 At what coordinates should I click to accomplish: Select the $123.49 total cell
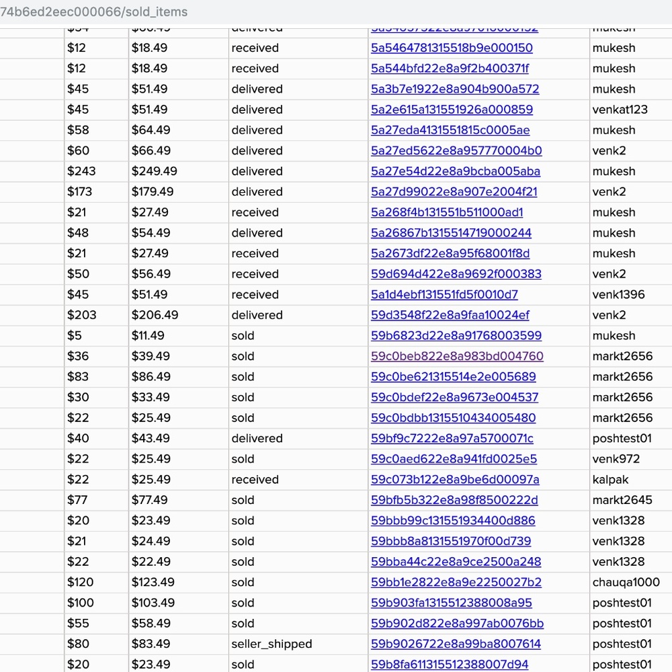(x=178, y=583)
